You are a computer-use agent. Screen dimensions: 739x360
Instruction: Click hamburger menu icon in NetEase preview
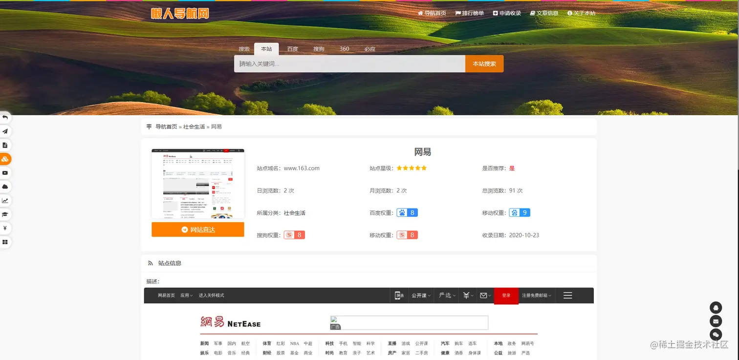tap(567, 296)
